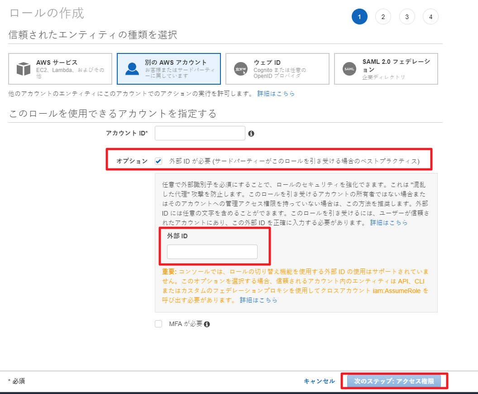Select the AWS サービス entity card

(x=60, y=69)
